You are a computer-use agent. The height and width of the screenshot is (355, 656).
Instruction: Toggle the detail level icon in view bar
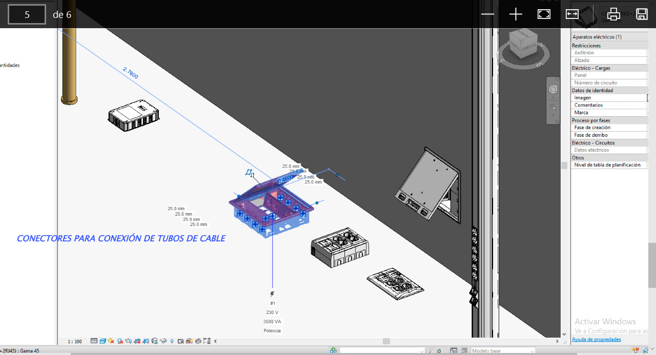pos(94,341)
